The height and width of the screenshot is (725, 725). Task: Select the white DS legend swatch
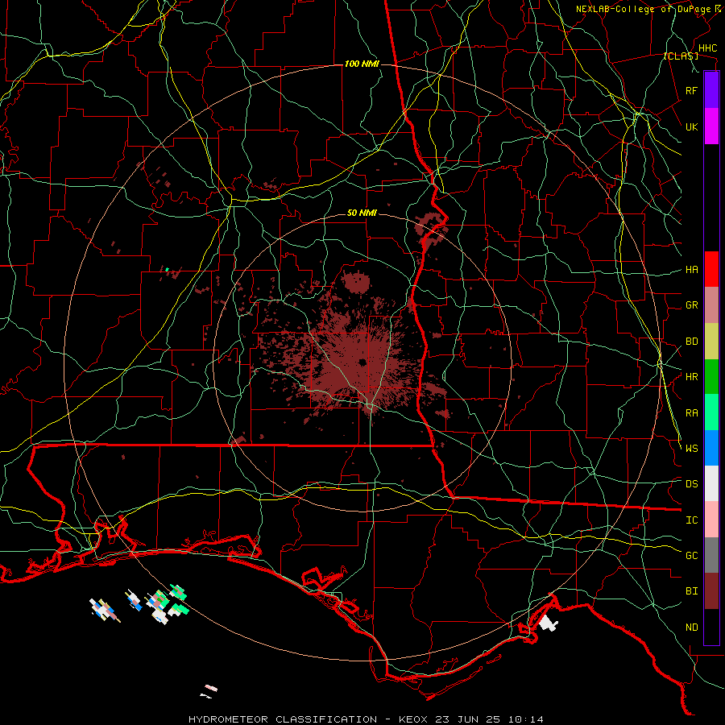(711, 483)
